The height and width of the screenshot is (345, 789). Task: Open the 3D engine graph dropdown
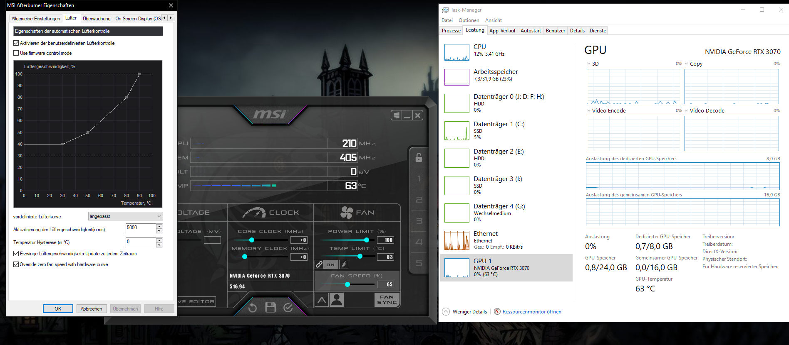coord(588,64)
